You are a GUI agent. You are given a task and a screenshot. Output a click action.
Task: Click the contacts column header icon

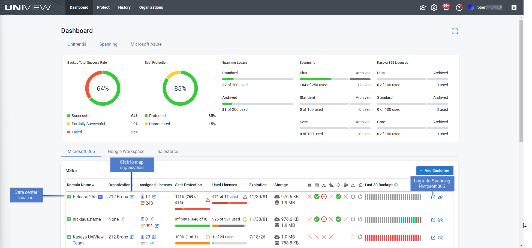point(324,185)
